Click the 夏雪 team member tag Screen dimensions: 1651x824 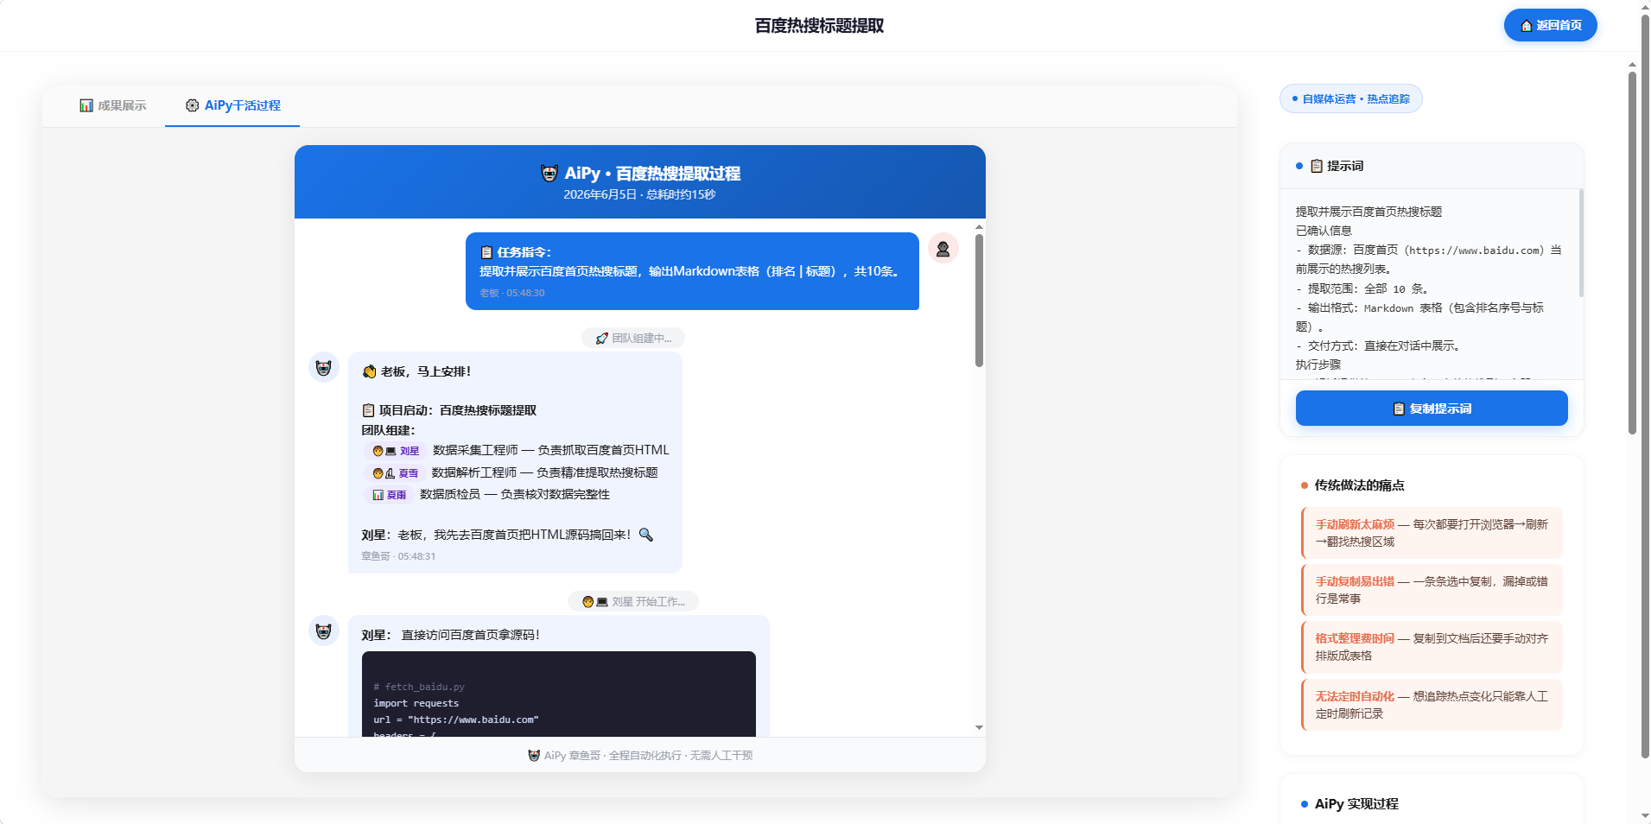395,473
